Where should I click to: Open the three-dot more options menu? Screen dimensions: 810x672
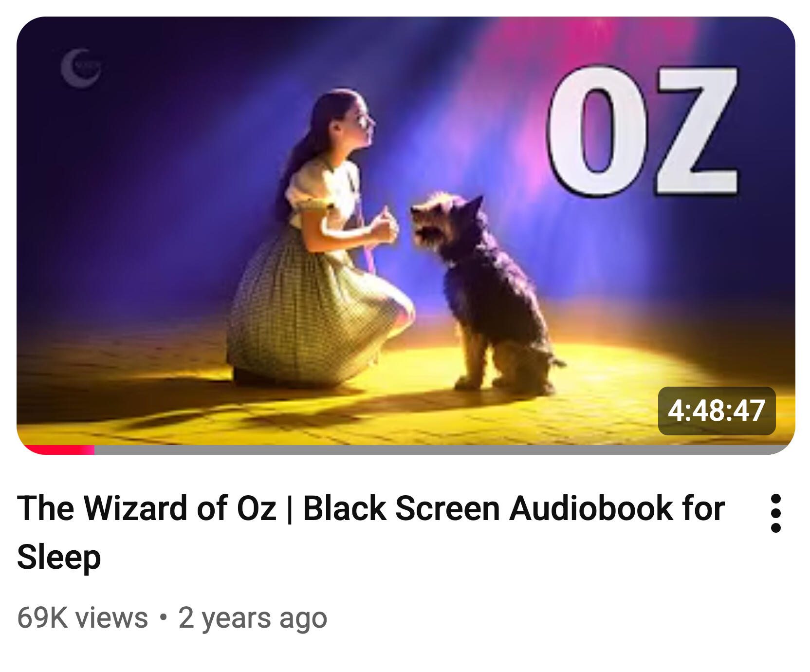tap(776, 513)
